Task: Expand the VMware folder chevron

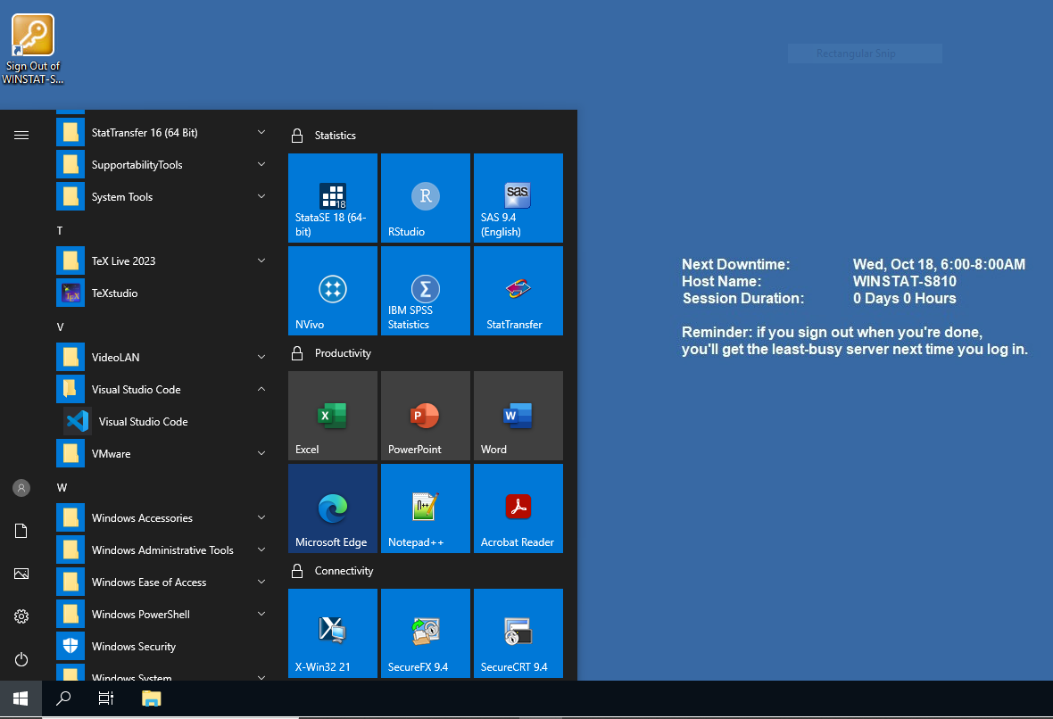Action: (261, 454)
